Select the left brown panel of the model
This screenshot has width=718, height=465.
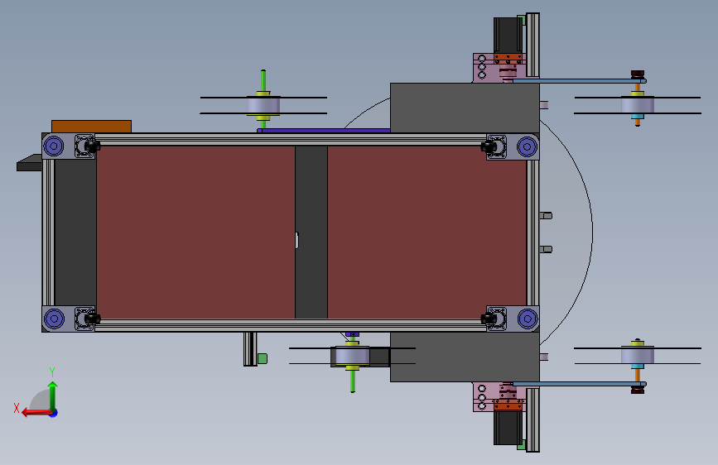point(195,232)
